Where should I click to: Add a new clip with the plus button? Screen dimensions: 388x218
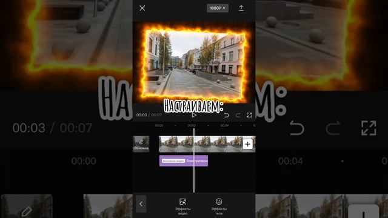248,144
